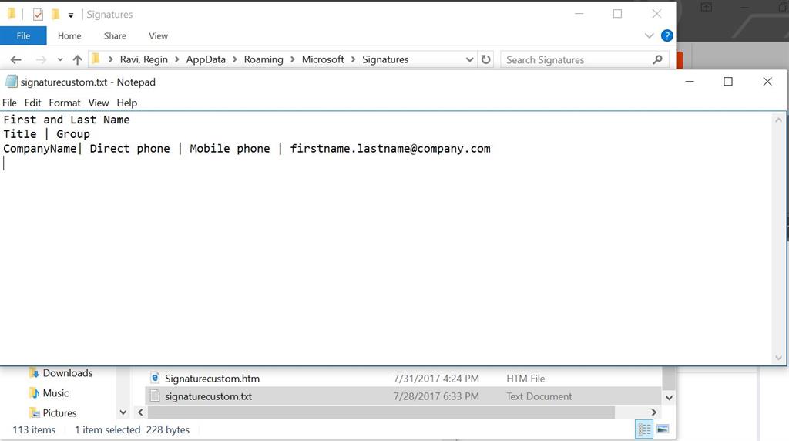Click the search magnifier icon
Image resolution: width=789 pixels, height=441 pixels.
click(x=657, y=59)
